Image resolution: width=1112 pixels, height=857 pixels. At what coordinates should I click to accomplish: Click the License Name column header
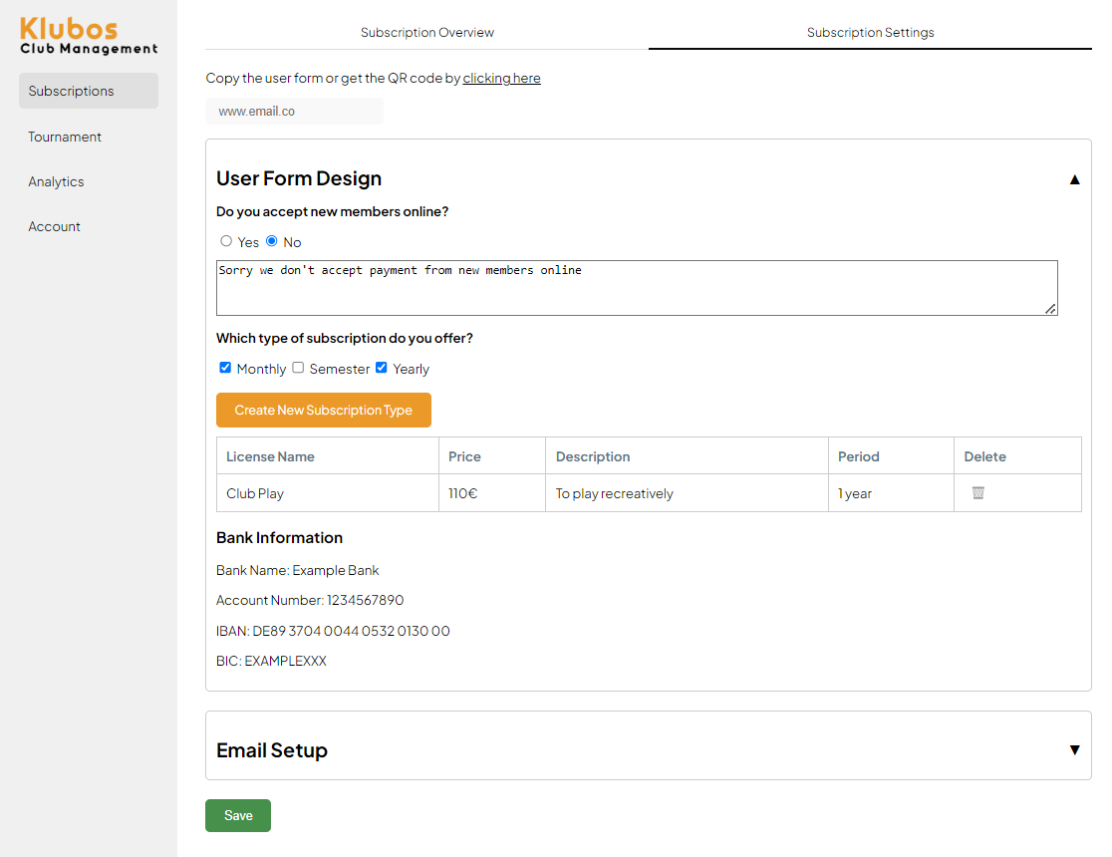click(x=328, y=456)
